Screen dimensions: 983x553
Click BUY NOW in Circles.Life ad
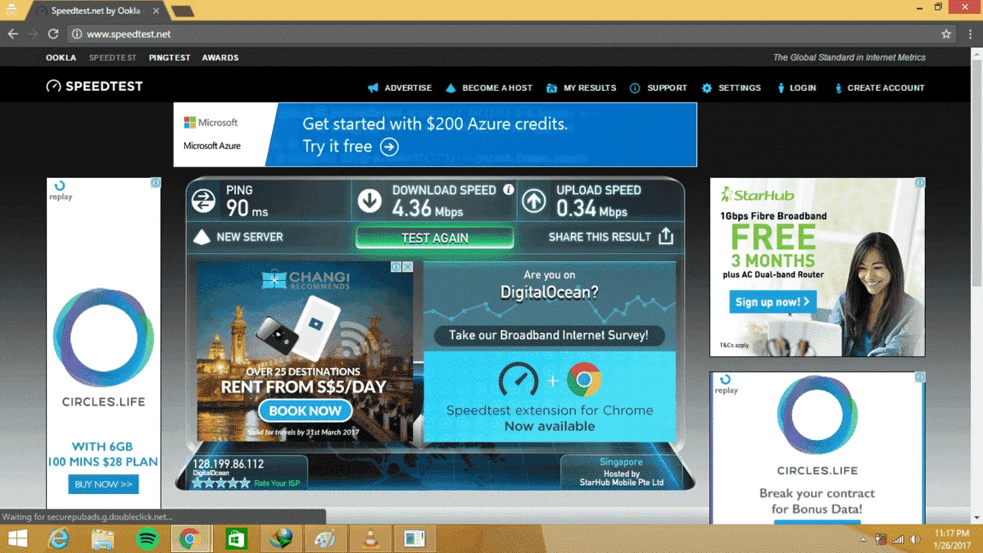[103, 484]
